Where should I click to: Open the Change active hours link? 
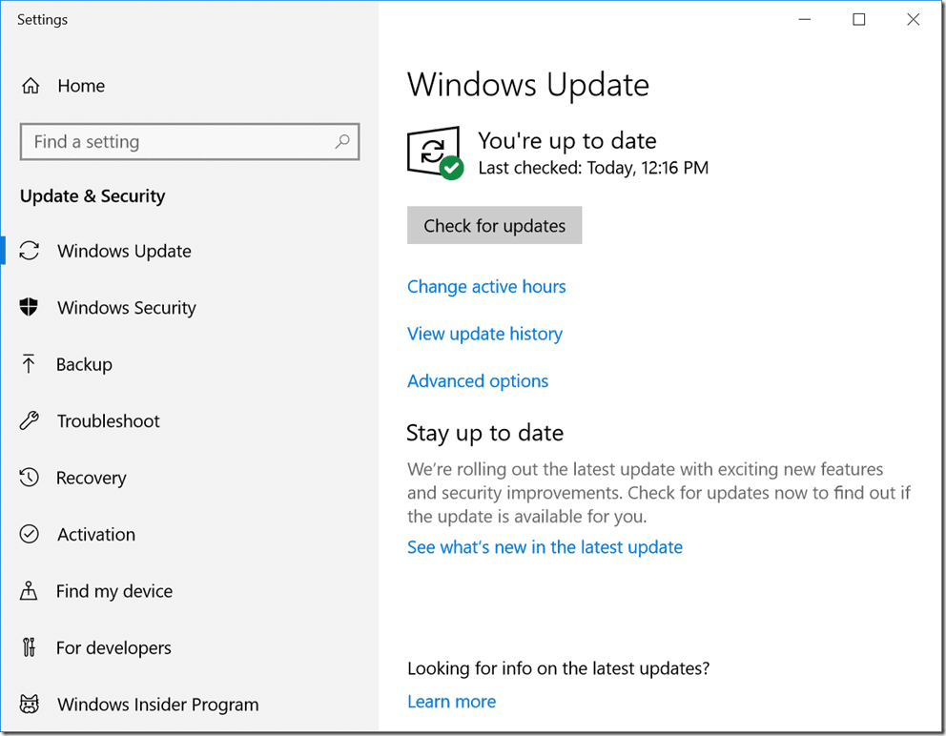[487, 287]
